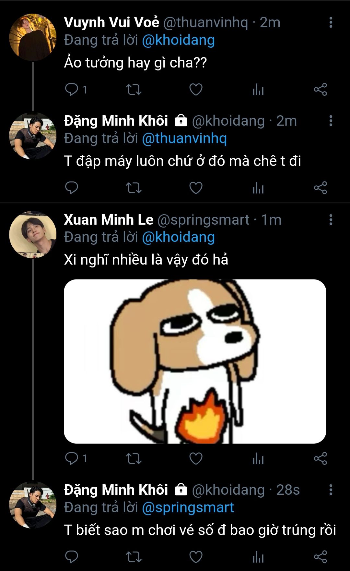The width and height of the screenshot is (350, 571).
Task: Like Vuynh Vui Voẻ's reply
Action: click(x=196, y=90)
